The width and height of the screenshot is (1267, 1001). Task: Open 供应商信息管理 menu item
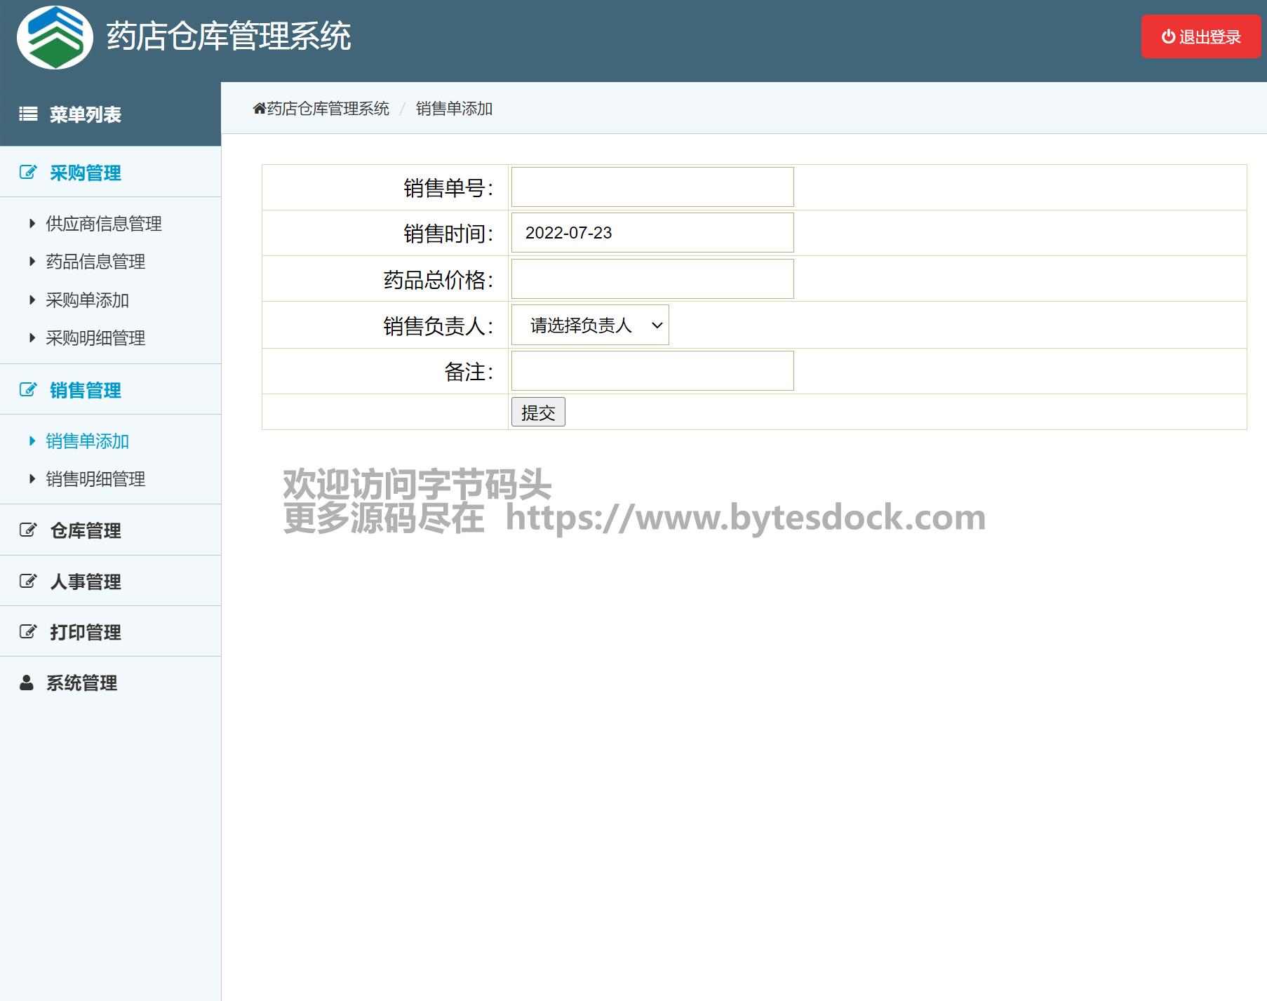104,224
